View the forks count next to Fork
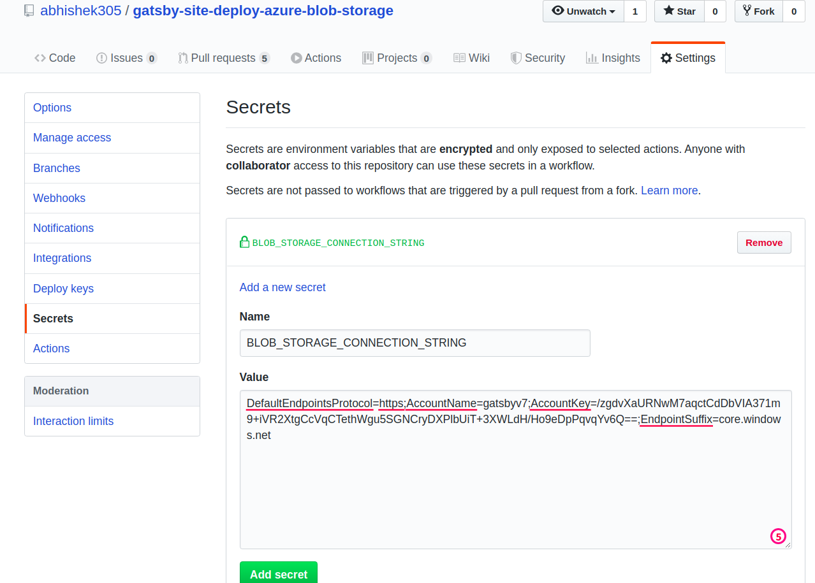Image resolution: width=815 pixels, height=583 pixels. click(794, 11)
